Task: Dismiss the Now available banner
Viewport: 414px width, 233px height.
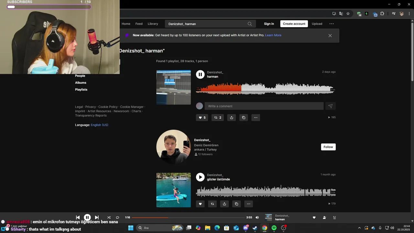Action: click(330, 36)
